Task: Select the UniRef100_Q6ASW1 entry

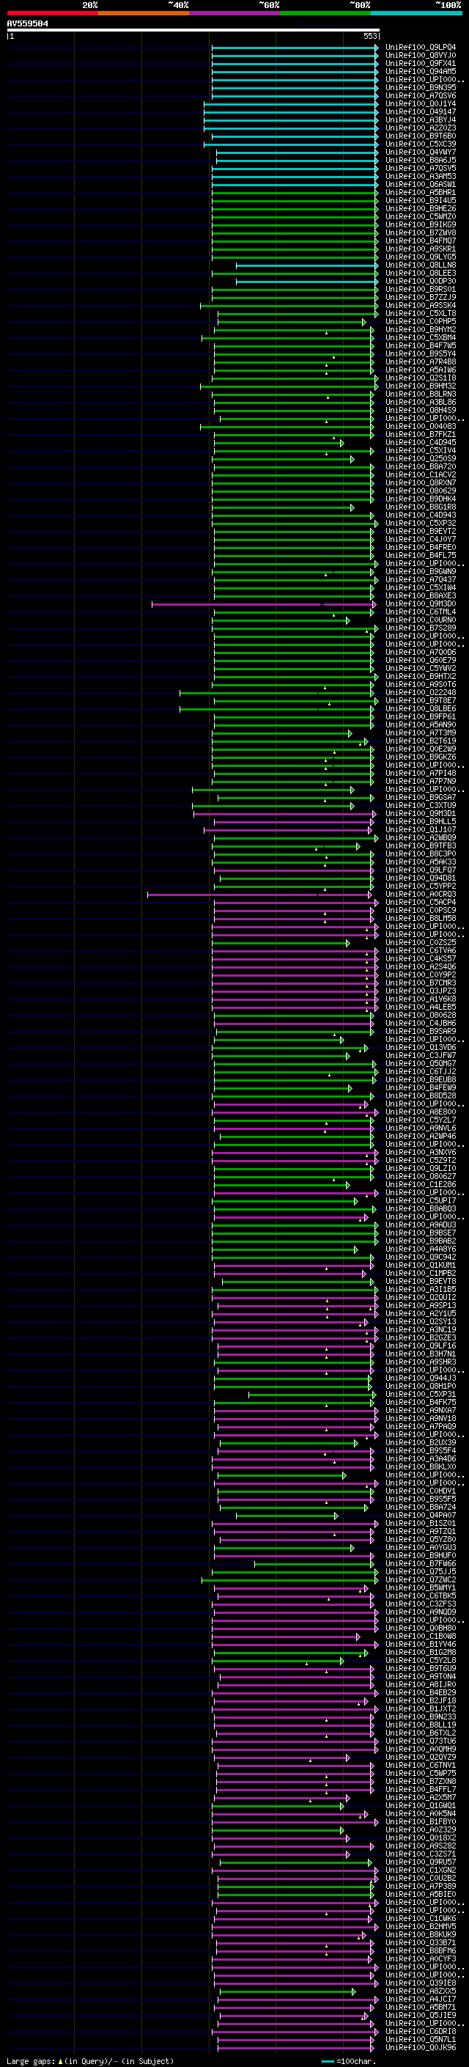Action: [x=421, y=184]
